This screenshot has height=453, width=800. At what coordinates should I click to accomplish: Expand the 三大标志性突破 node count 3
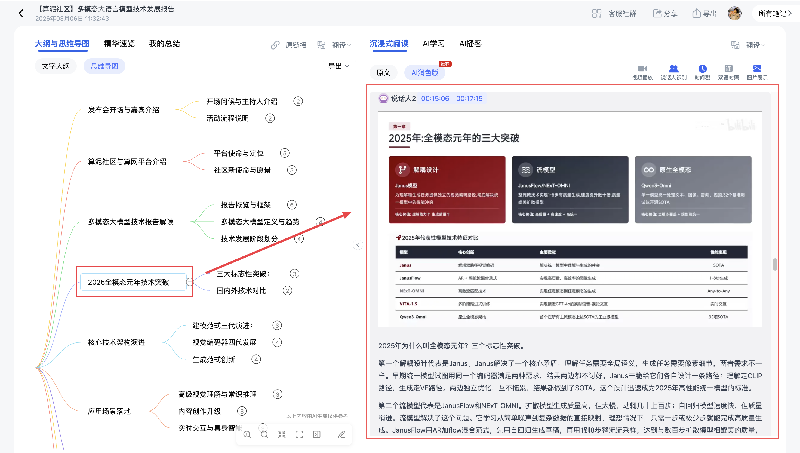294,274
